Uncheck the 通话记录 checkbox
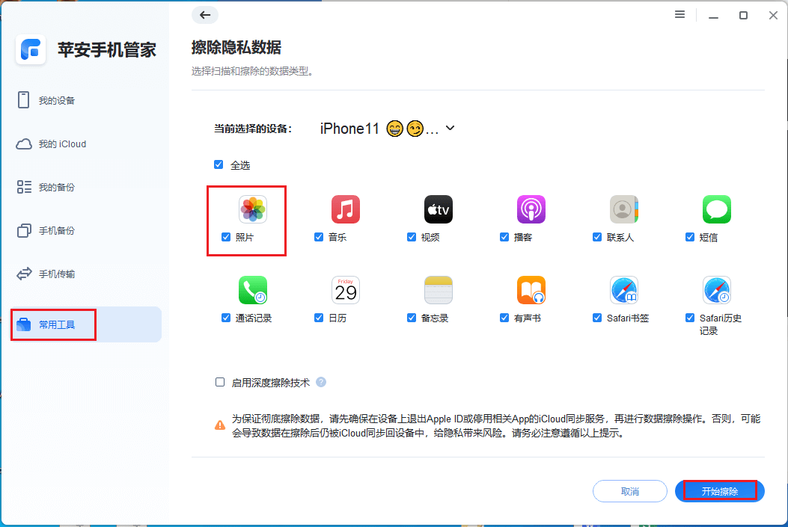The width and height of the screenshot is (788, 527). point(225,318)
